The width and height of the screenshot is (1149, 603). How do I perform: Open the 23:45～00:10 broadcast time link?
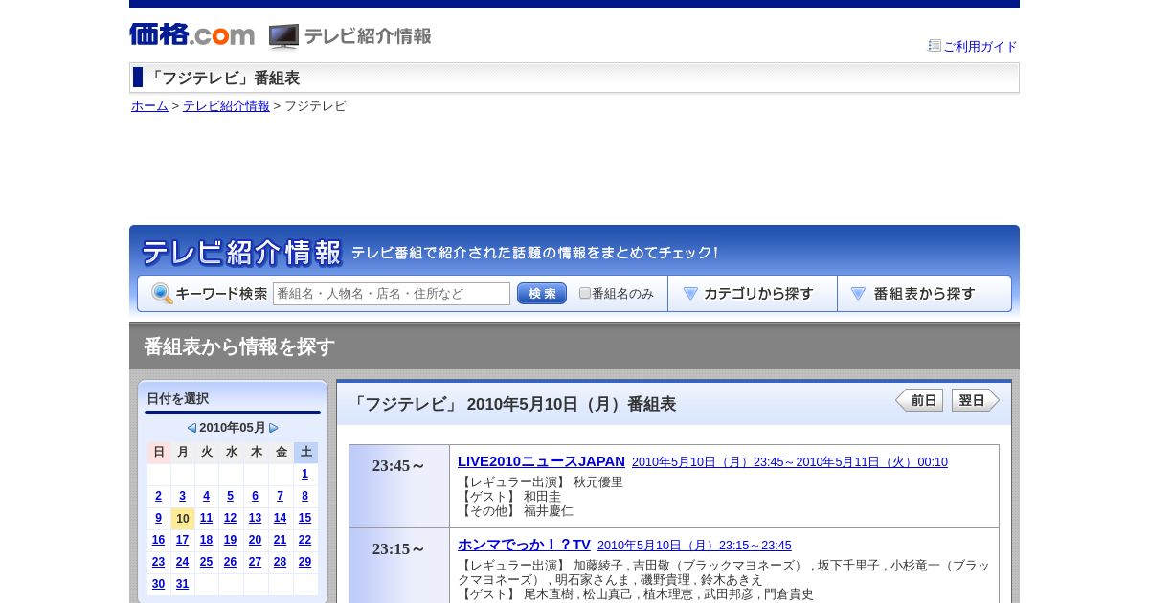coord(790,462)
